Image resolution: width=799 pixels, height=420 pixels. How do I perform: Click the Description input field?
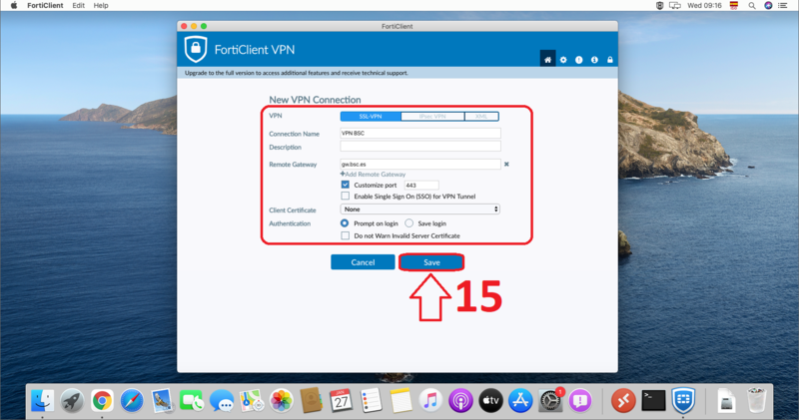419,147
